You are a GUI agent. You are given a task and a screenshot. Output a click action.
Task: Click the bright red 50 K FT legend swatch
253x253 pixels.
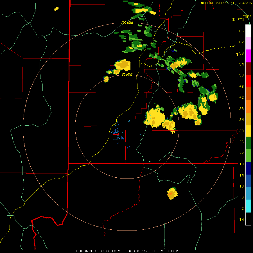pyautogui.click(x=248, y=81)
